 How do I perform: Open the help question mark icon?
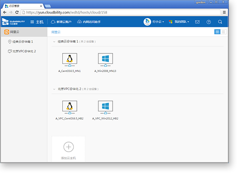point(209,22)
